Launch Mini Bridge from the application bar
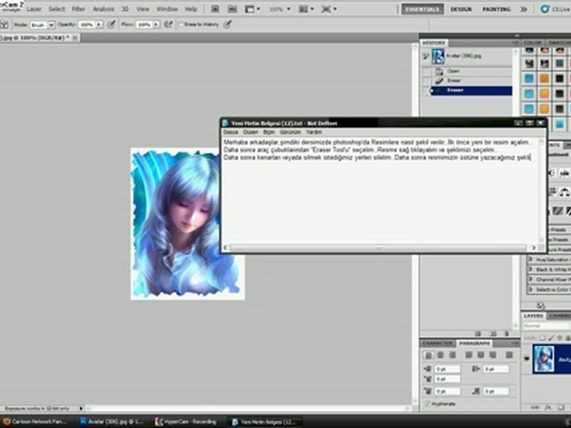571x428 pixels. pyautogui.click(x=232, y=9)
